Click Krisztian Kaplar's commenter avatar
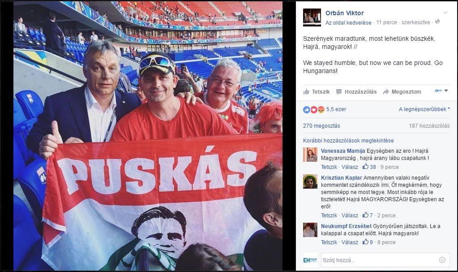The width and height of the screenshot is (458, 272). (x=310, y=181)
